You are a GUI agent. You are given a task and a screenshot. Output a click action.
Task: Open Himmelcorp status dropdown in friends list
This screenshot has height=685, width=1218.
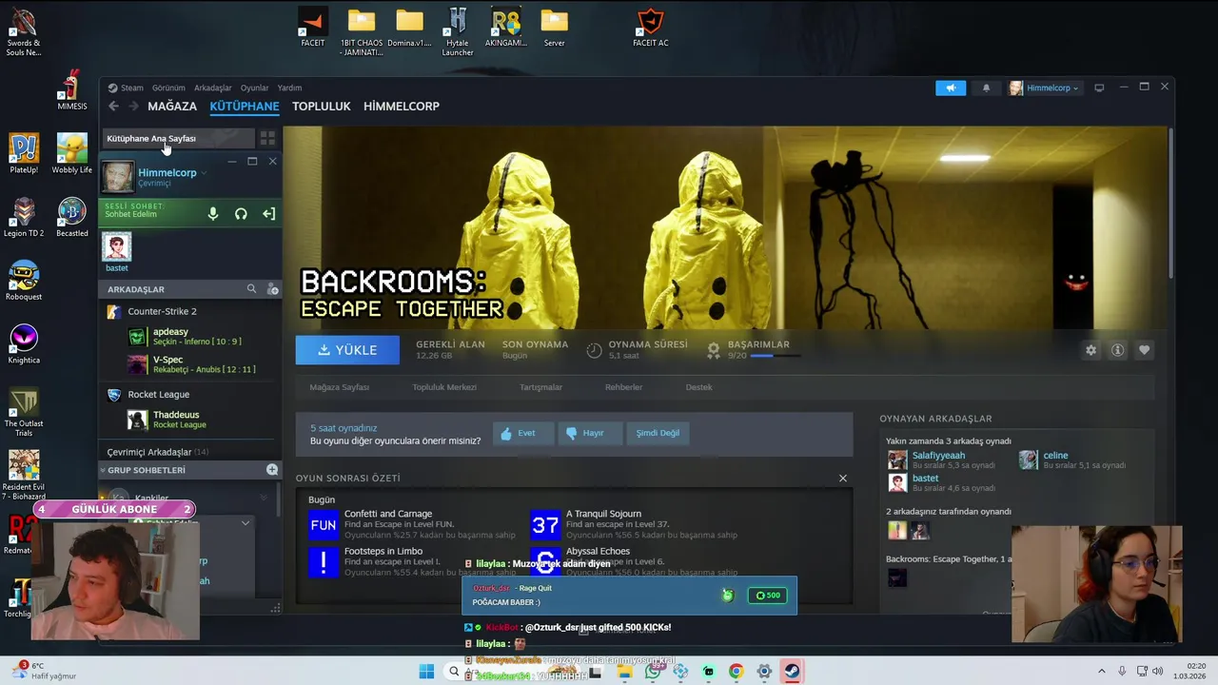tap(204, 173)
